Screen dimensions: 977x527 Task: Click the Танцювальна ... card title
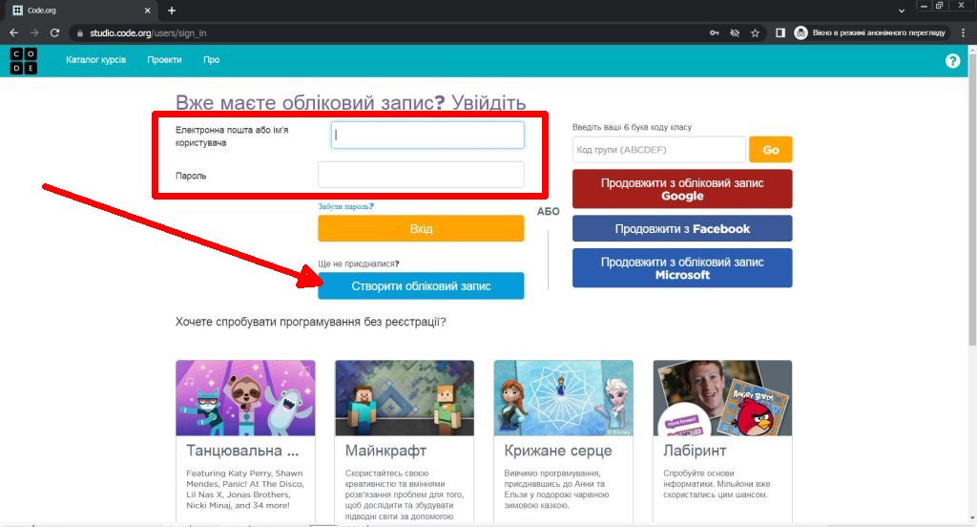click(242, 451)
